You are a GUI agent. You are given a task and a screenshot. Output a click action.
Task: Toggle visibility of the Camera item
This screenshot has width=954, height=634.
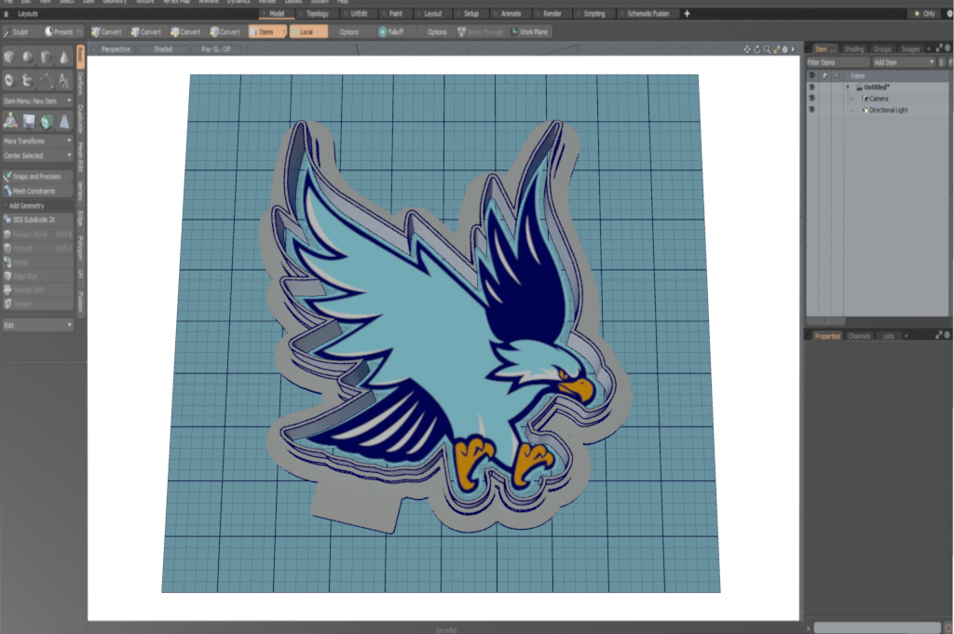(811, 99)
